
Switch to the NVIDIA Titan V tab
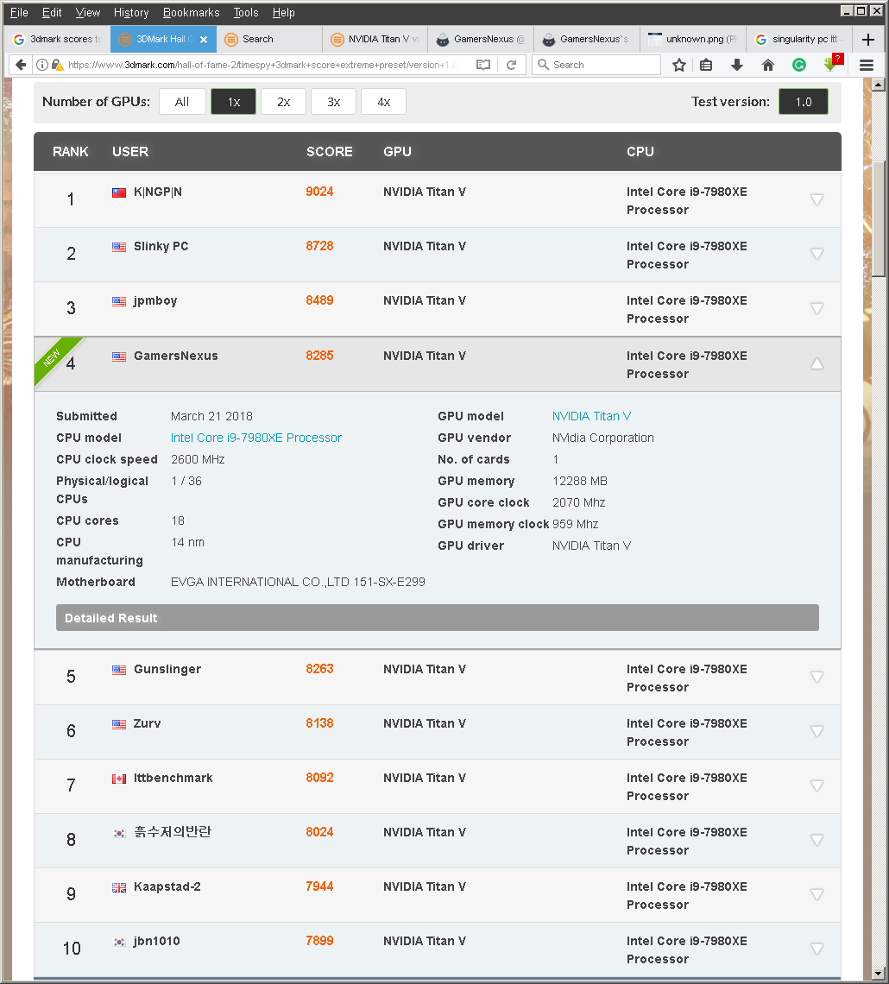pyautogui.click(x=375, y=40)
